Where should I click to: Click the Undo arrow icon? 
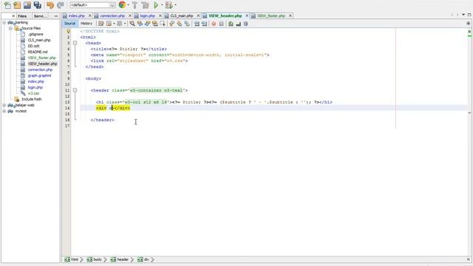tap(50, 5)
